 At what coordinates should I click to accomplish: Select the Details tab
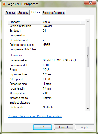[x=36, y=12]
